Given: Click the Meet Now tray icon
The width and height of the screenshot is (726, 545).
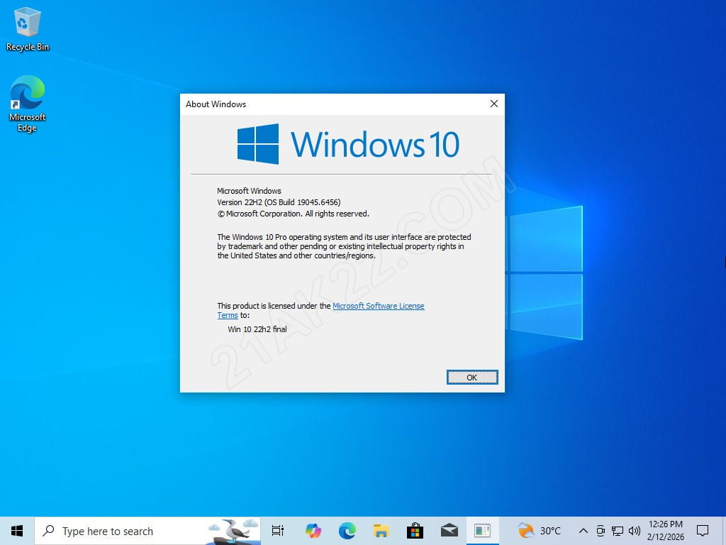Looking at the screenshot, I should pyautogui.click(x=601, y=531).
